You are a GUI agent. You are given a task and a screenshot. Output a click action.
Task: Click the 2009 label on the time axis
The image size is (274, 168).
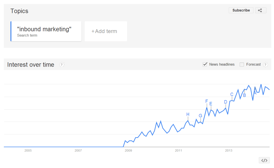click(x=128, y=150)
